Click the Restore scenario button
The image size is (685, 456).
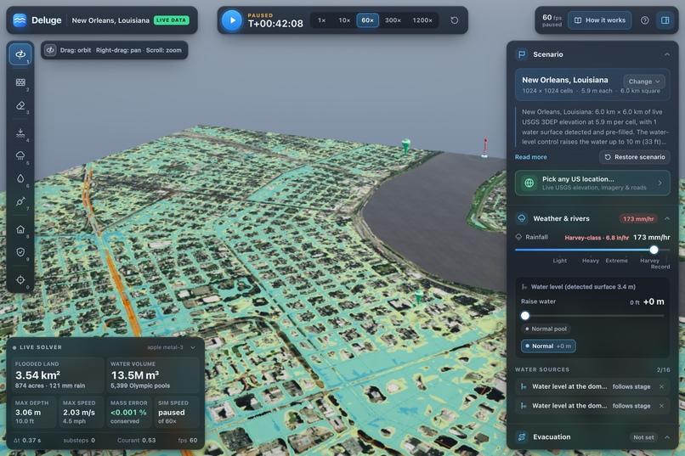[x=635, y=157]
